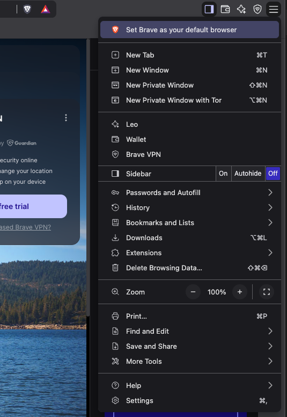This screenshot has height=417, width=287.
Task: Expand Passwords and Autofill submenu arrow
Action: [x=270, y=192]
